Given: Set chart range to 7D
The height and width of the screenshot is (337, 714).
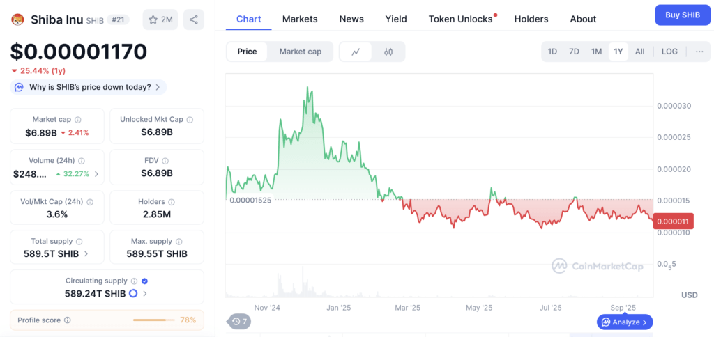Looking at the screenshot, I should 574,52.
